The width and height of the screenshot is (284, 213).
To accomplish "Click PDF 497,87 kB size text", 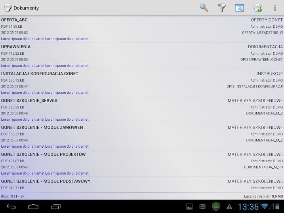I will pos(13,161).
